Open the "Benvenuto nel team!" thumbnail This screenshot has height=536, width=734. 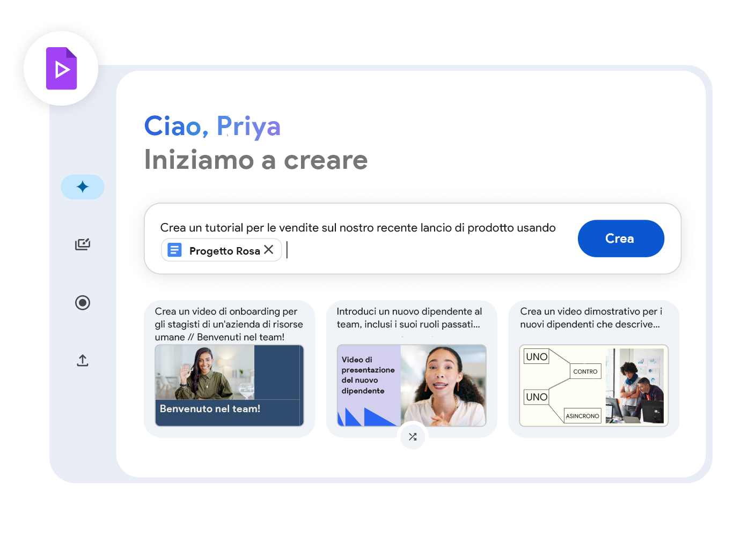[229, 385]
